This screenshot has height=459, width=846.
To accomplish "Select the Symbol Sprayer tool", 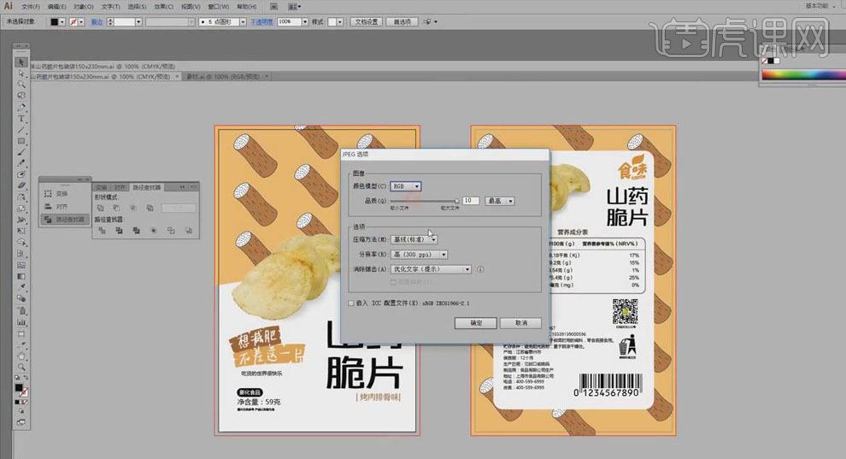I will tap(21, 310).
